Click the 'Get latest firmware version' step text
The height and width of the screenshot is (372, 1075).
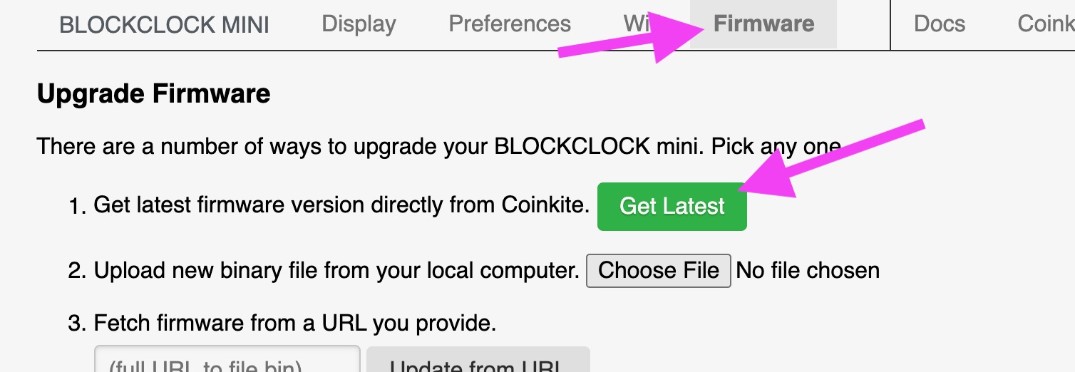pyautogui.click(x=341, y=206)
